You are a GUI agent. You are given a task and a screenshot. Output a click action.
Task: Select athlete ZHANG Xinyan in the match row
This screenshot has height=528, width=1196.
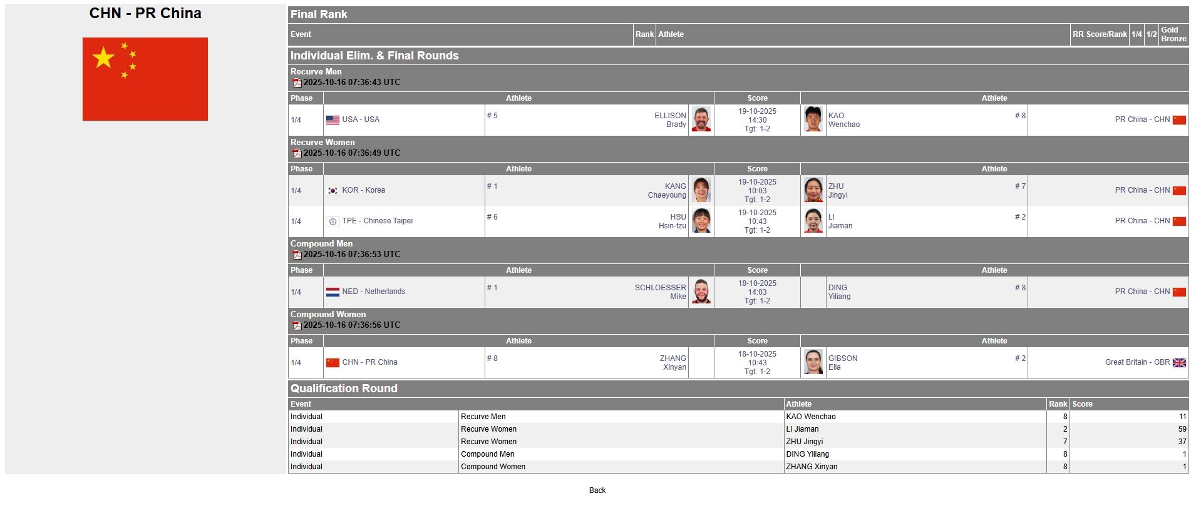[x=673, y=363]
